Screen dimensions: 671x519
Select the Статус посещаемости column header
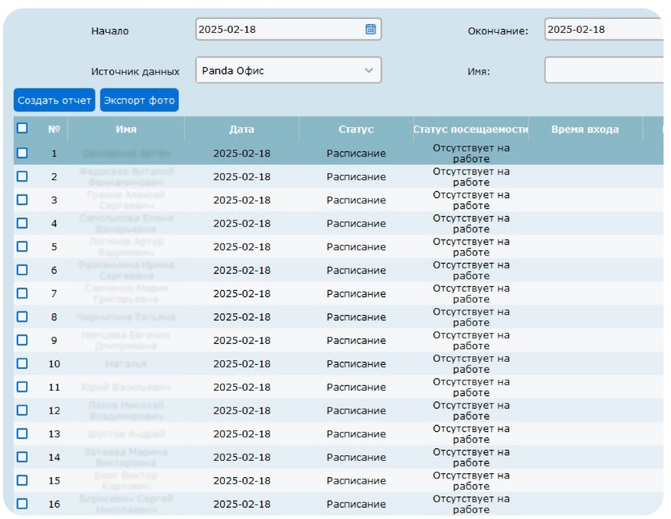[470, 129]
